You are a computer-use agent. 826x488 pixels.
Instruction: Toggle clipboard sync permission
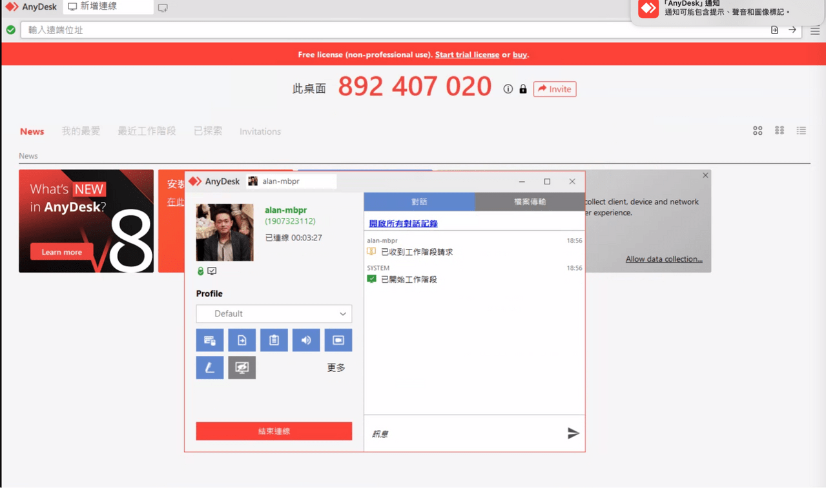point(274,340)
